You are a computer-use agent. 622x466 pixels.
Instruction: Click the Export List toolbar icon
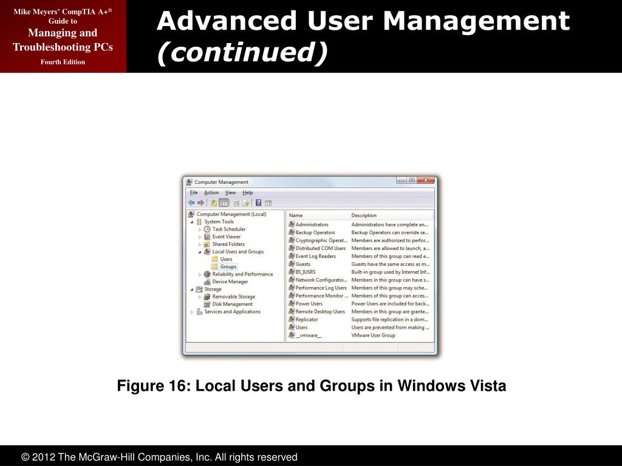[x=246, y=203]
